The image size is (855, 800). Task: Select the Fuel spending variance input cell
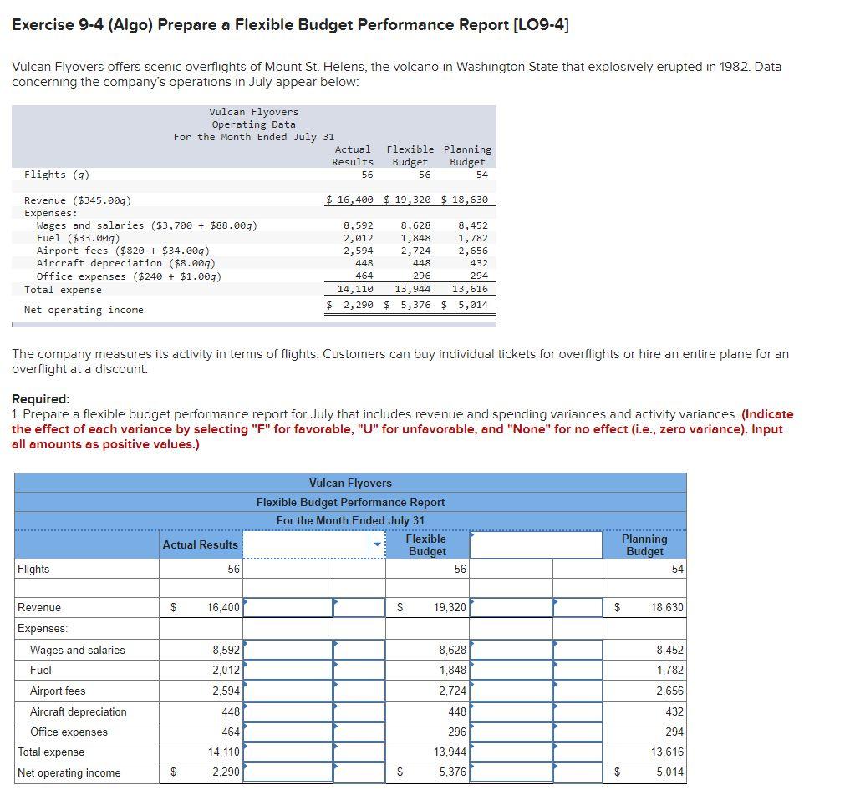coord(288,670)
